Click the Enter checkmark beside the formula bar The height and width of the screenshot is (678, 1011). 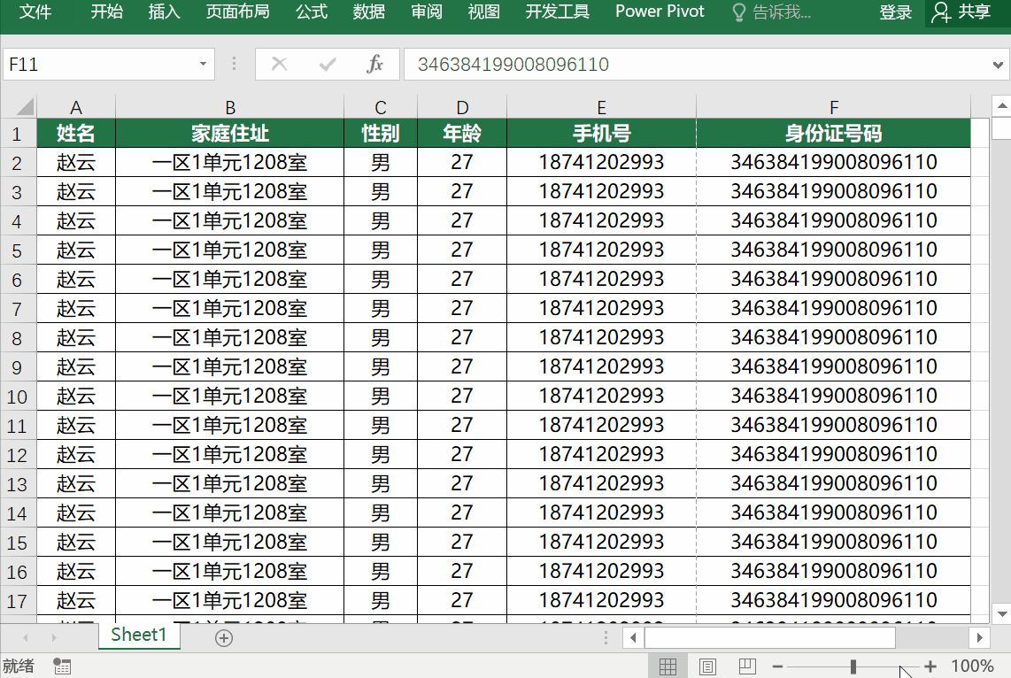(328, 64)
